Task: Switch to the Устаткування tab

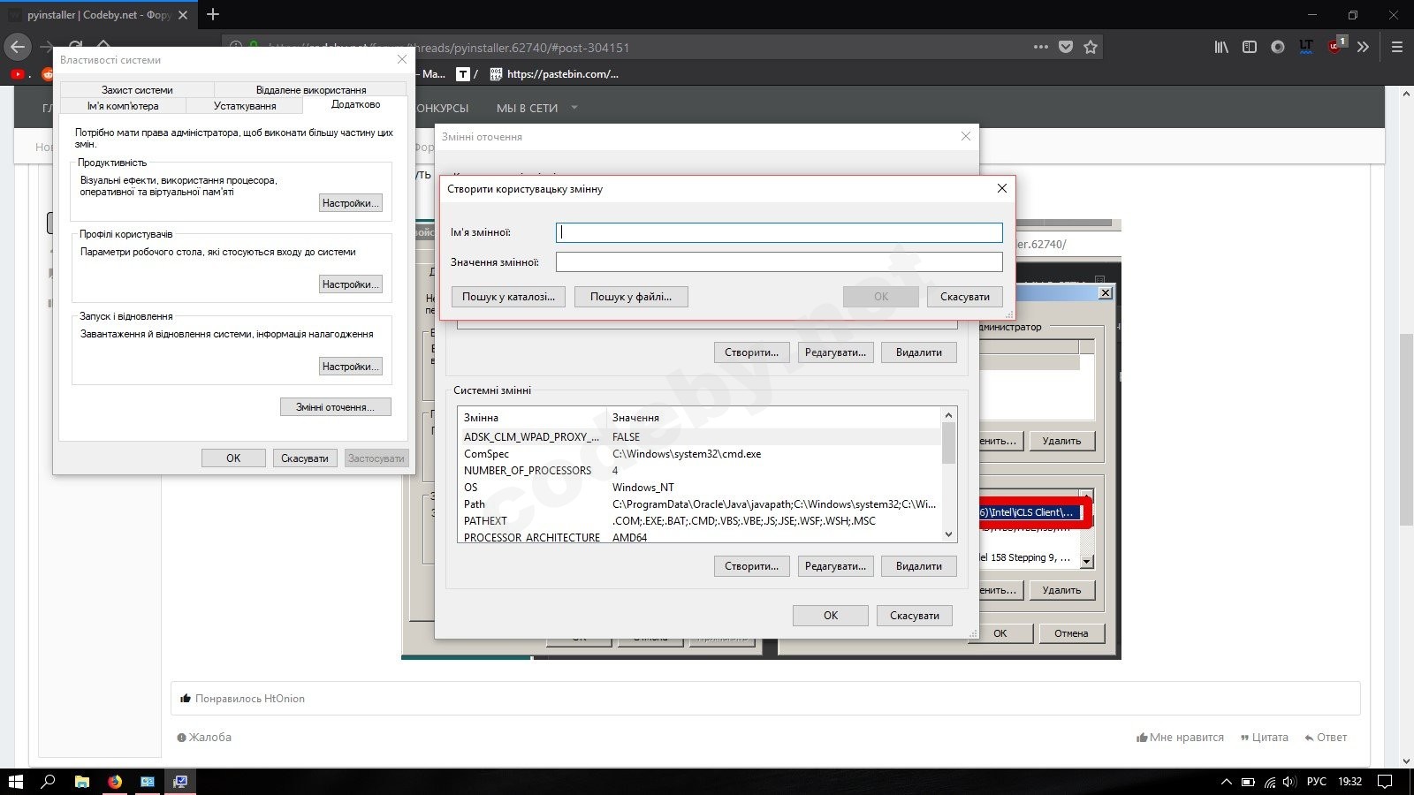Action: point(245,106)
